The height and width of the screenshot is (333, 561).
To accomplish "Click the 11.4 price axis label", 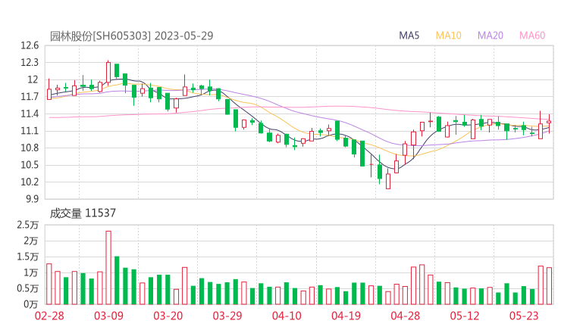I will click(30, 114).
